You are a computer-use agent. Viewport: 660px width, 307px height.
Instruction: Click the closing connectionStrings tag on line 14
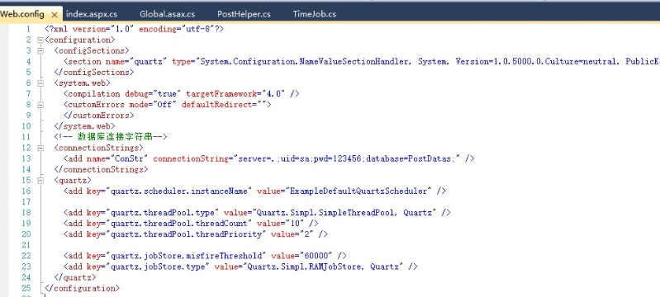click(x=101, y=169)
